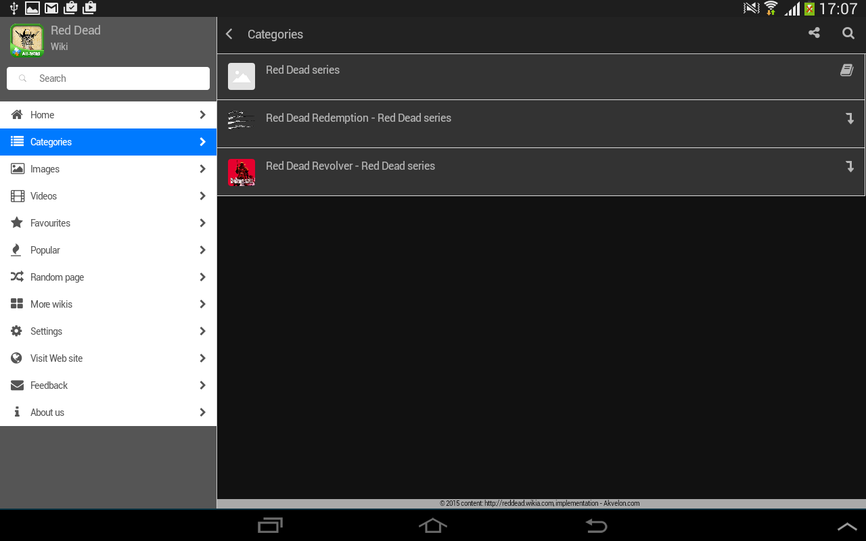Tap the 17:07 clock in status bar
This screenshot has width=866, height=541.
pyautogui.click(x=838, y=9)
